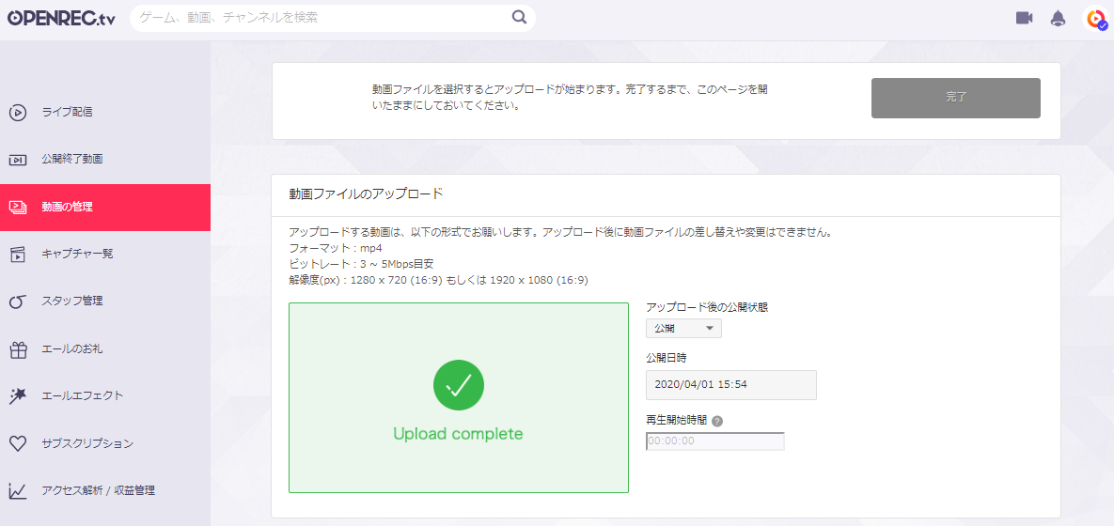Click the search magnifier icon
Image resolution: width=1114 pixels, height=526 pixels.
point(519,18)
